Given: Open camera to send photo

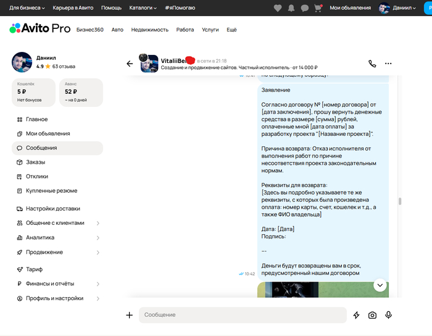Looking at the screenshot, I should [x=372, y=315].
